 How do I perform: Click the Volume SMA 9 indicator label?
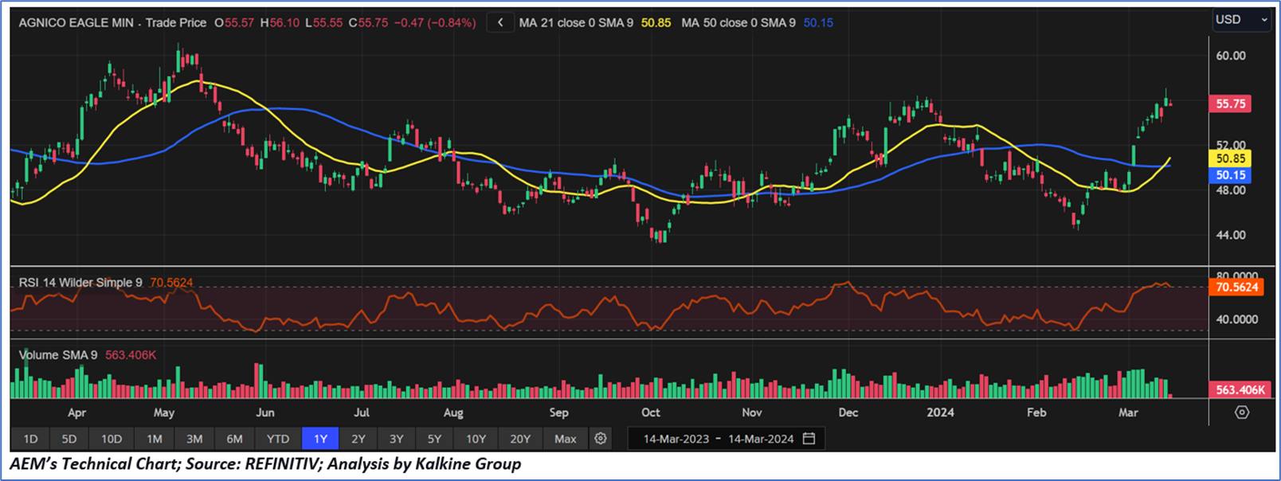(58, 355)
